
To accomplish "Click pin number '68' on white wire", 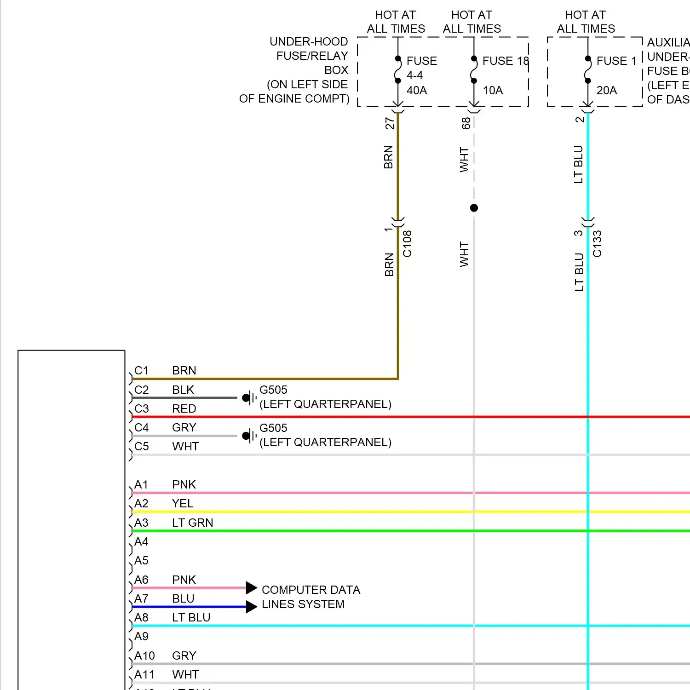I will [466, 123].
